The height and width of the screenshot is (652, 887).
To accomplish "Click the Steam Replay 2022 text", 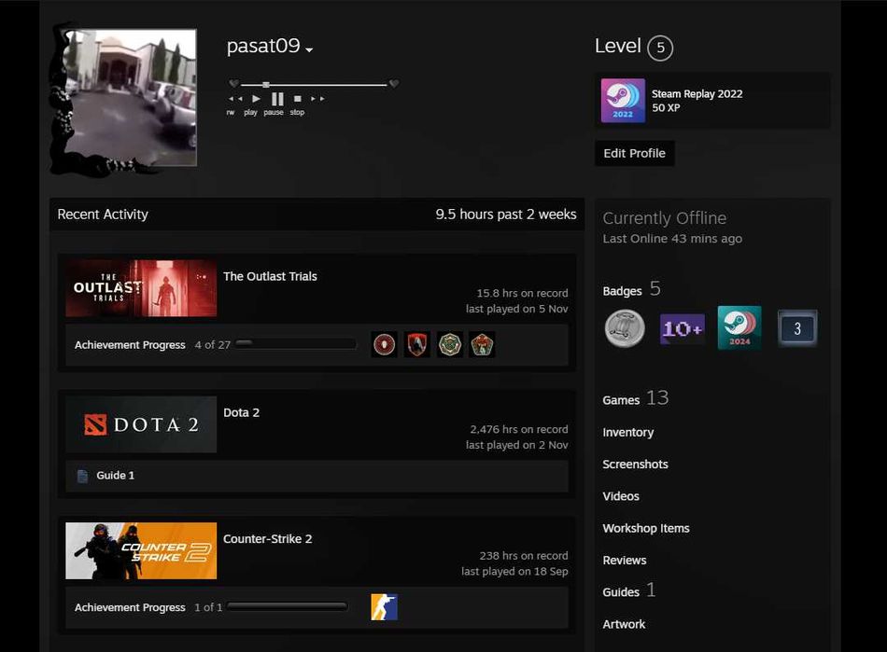I will [697, 94].
